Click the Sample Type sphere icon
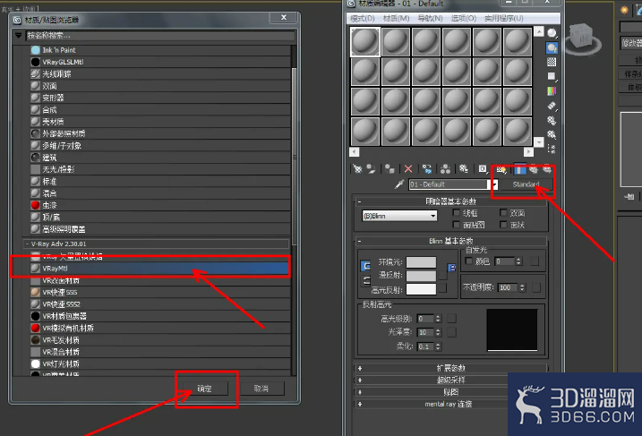The image size is (642, 436). click(552, 33)
